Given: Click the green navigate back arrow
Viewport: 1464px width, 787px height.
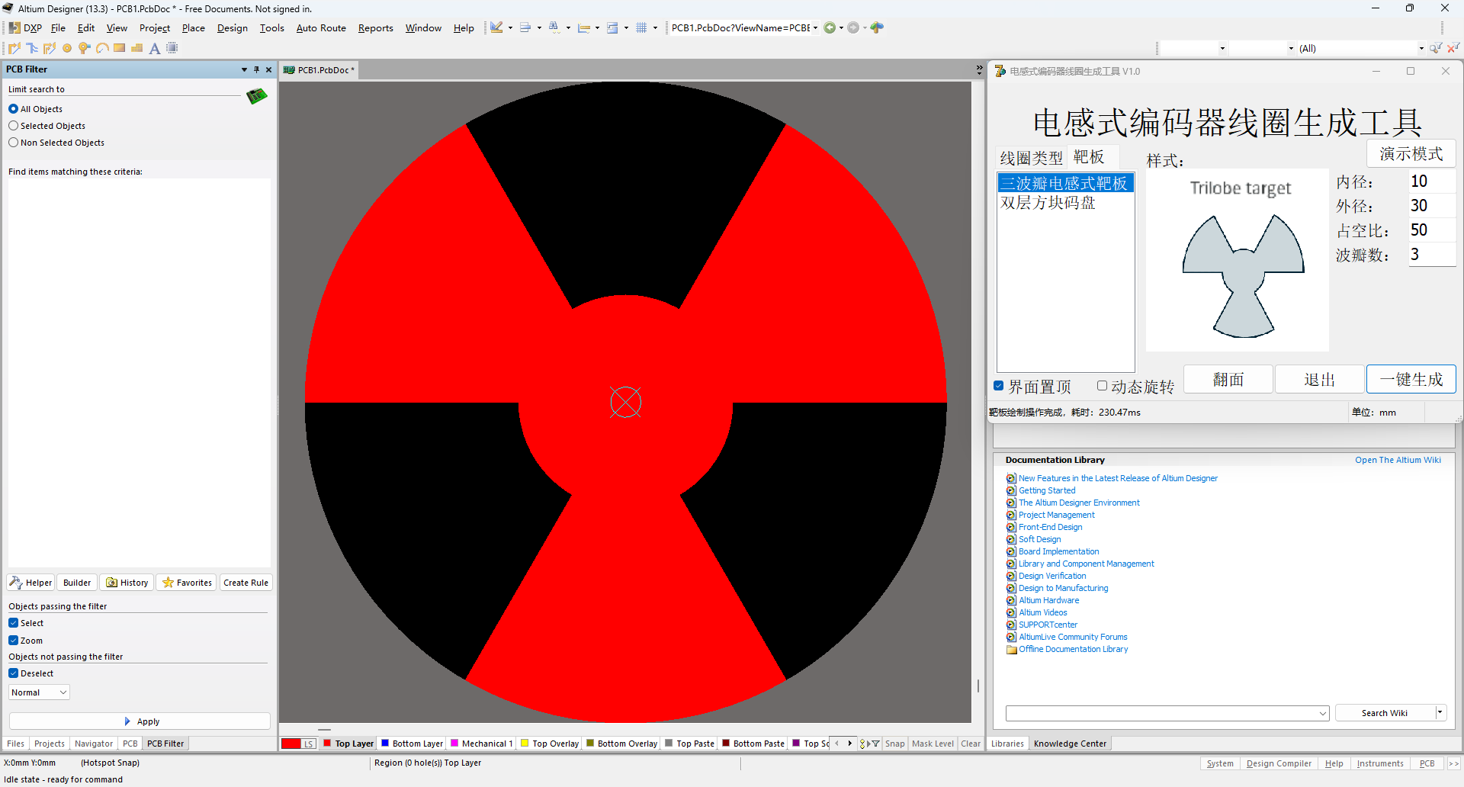Looking at the screenshot, I should pos(830,27).
